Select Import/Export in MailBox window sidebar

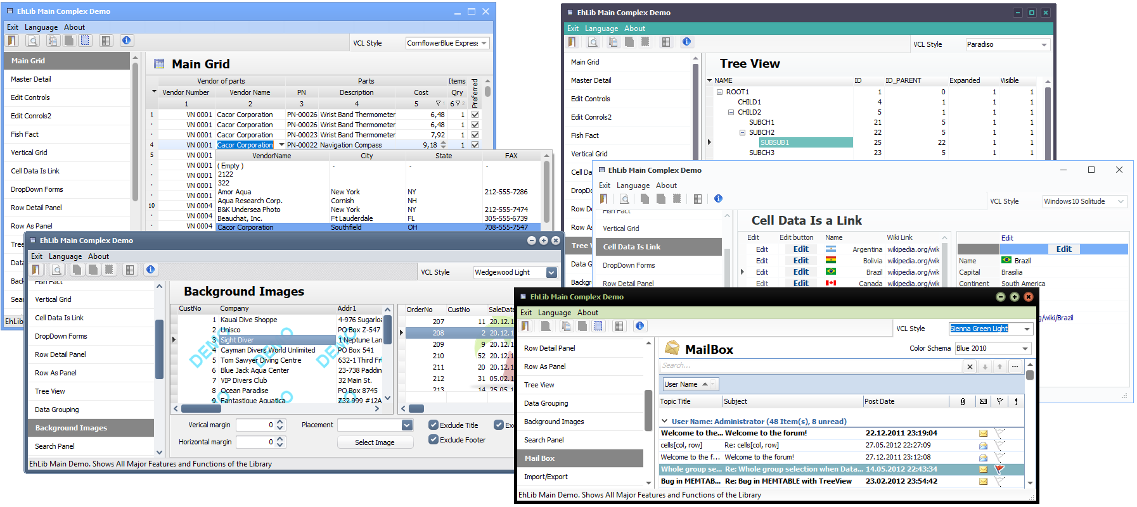point(582,477)
